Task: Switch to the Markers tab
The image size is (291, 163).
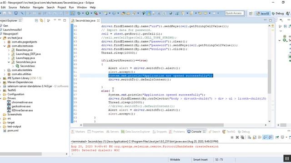Action: [78, 132]
